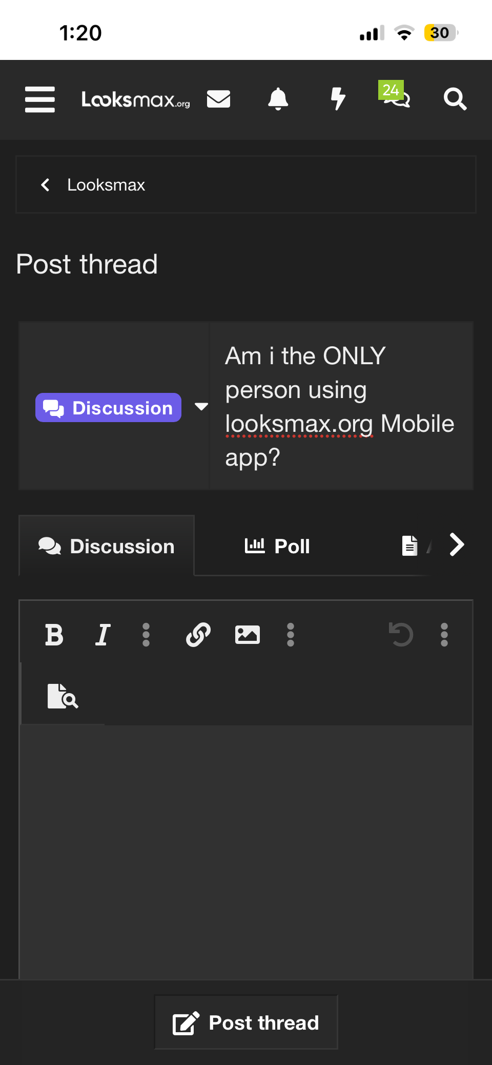This screenshot has width=492, height=1065.
Task: Tap the lightning bolt what's new icon
Action: (338, 99)
